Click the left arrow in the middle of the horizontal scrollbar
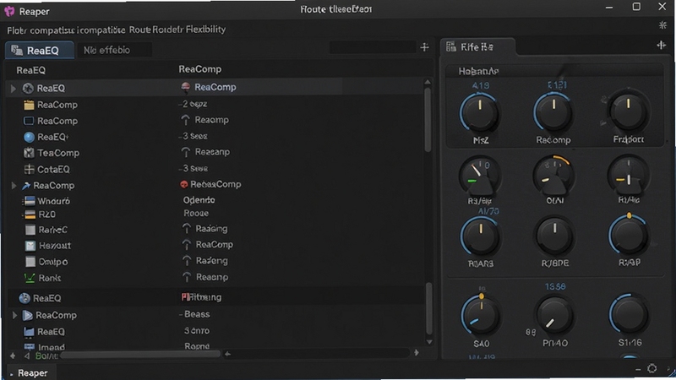The image size is (676, 380). (x=227, y=354)
